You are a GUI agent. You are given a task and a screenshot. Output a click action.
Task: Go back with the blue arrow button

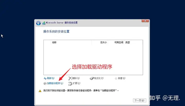pos(39,23)
